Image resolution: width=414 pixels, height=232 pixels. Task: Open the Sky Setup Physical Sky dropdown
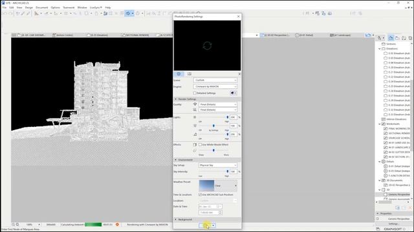pyautogui.click(x=218, y=165)
